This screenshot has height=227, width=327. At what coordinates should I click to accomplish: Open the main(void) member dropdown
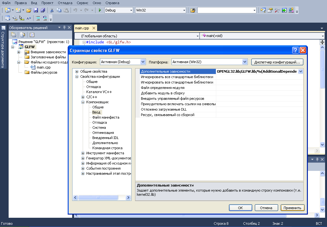(323, 36)
